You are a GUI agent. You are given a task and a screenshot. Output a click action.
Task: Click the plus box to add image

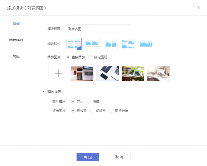coord(58,74)
